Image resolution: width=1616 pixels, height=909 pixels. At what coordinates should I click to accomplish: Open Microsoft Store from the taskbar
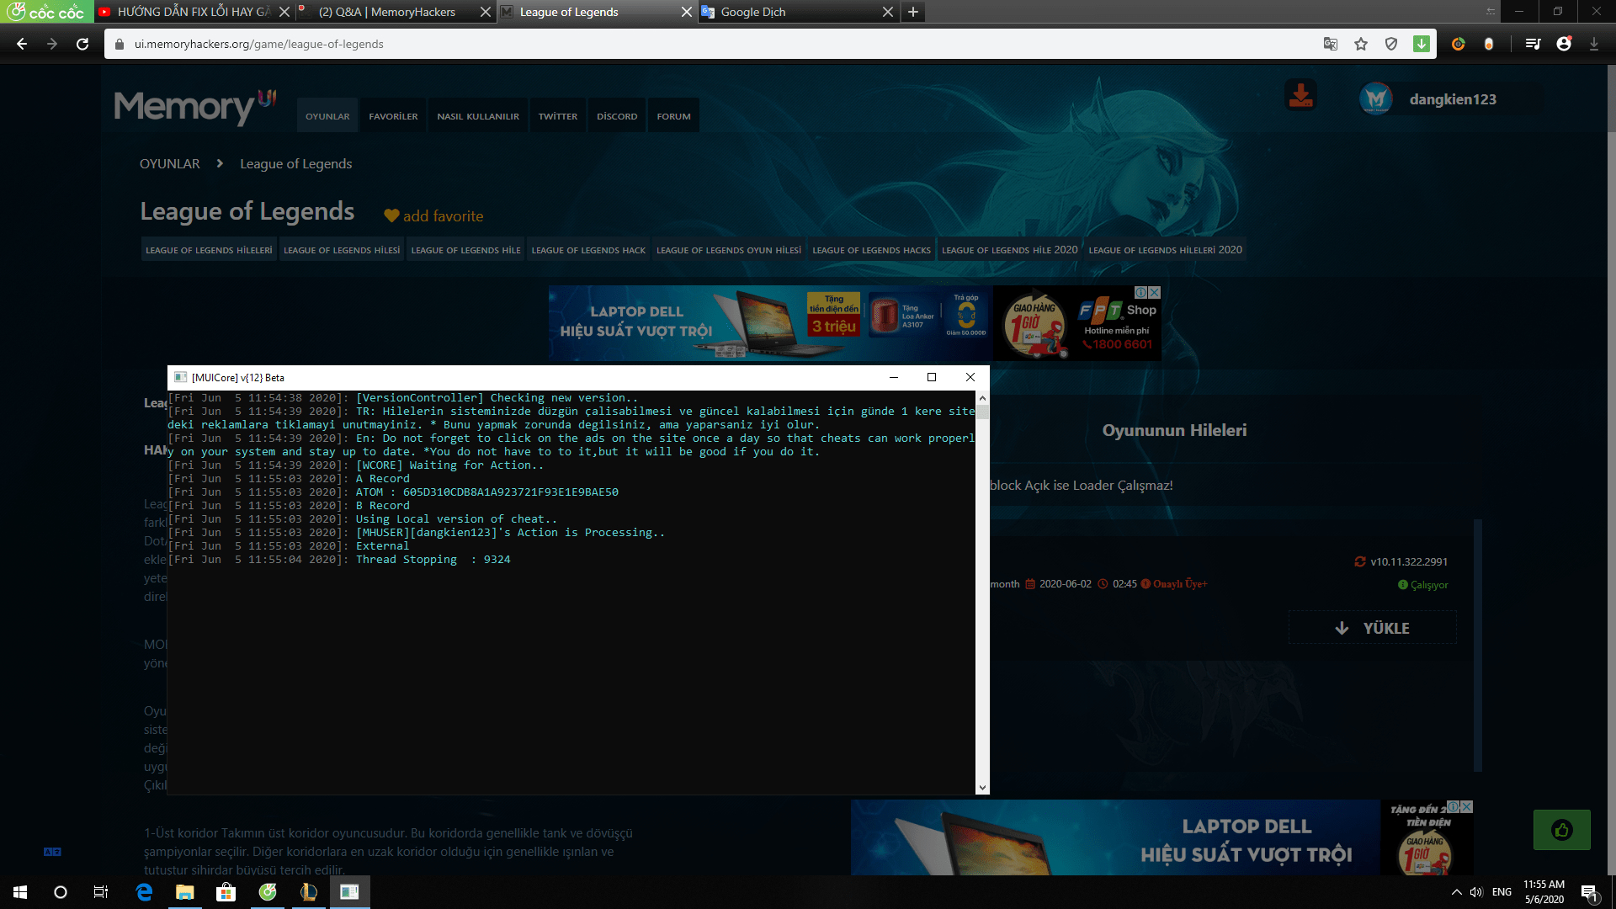[x=226, y=892]
